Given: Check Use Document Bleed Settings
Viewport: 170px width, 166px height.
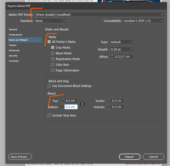Looking at the screenshot, I should (x=49, y=86).
